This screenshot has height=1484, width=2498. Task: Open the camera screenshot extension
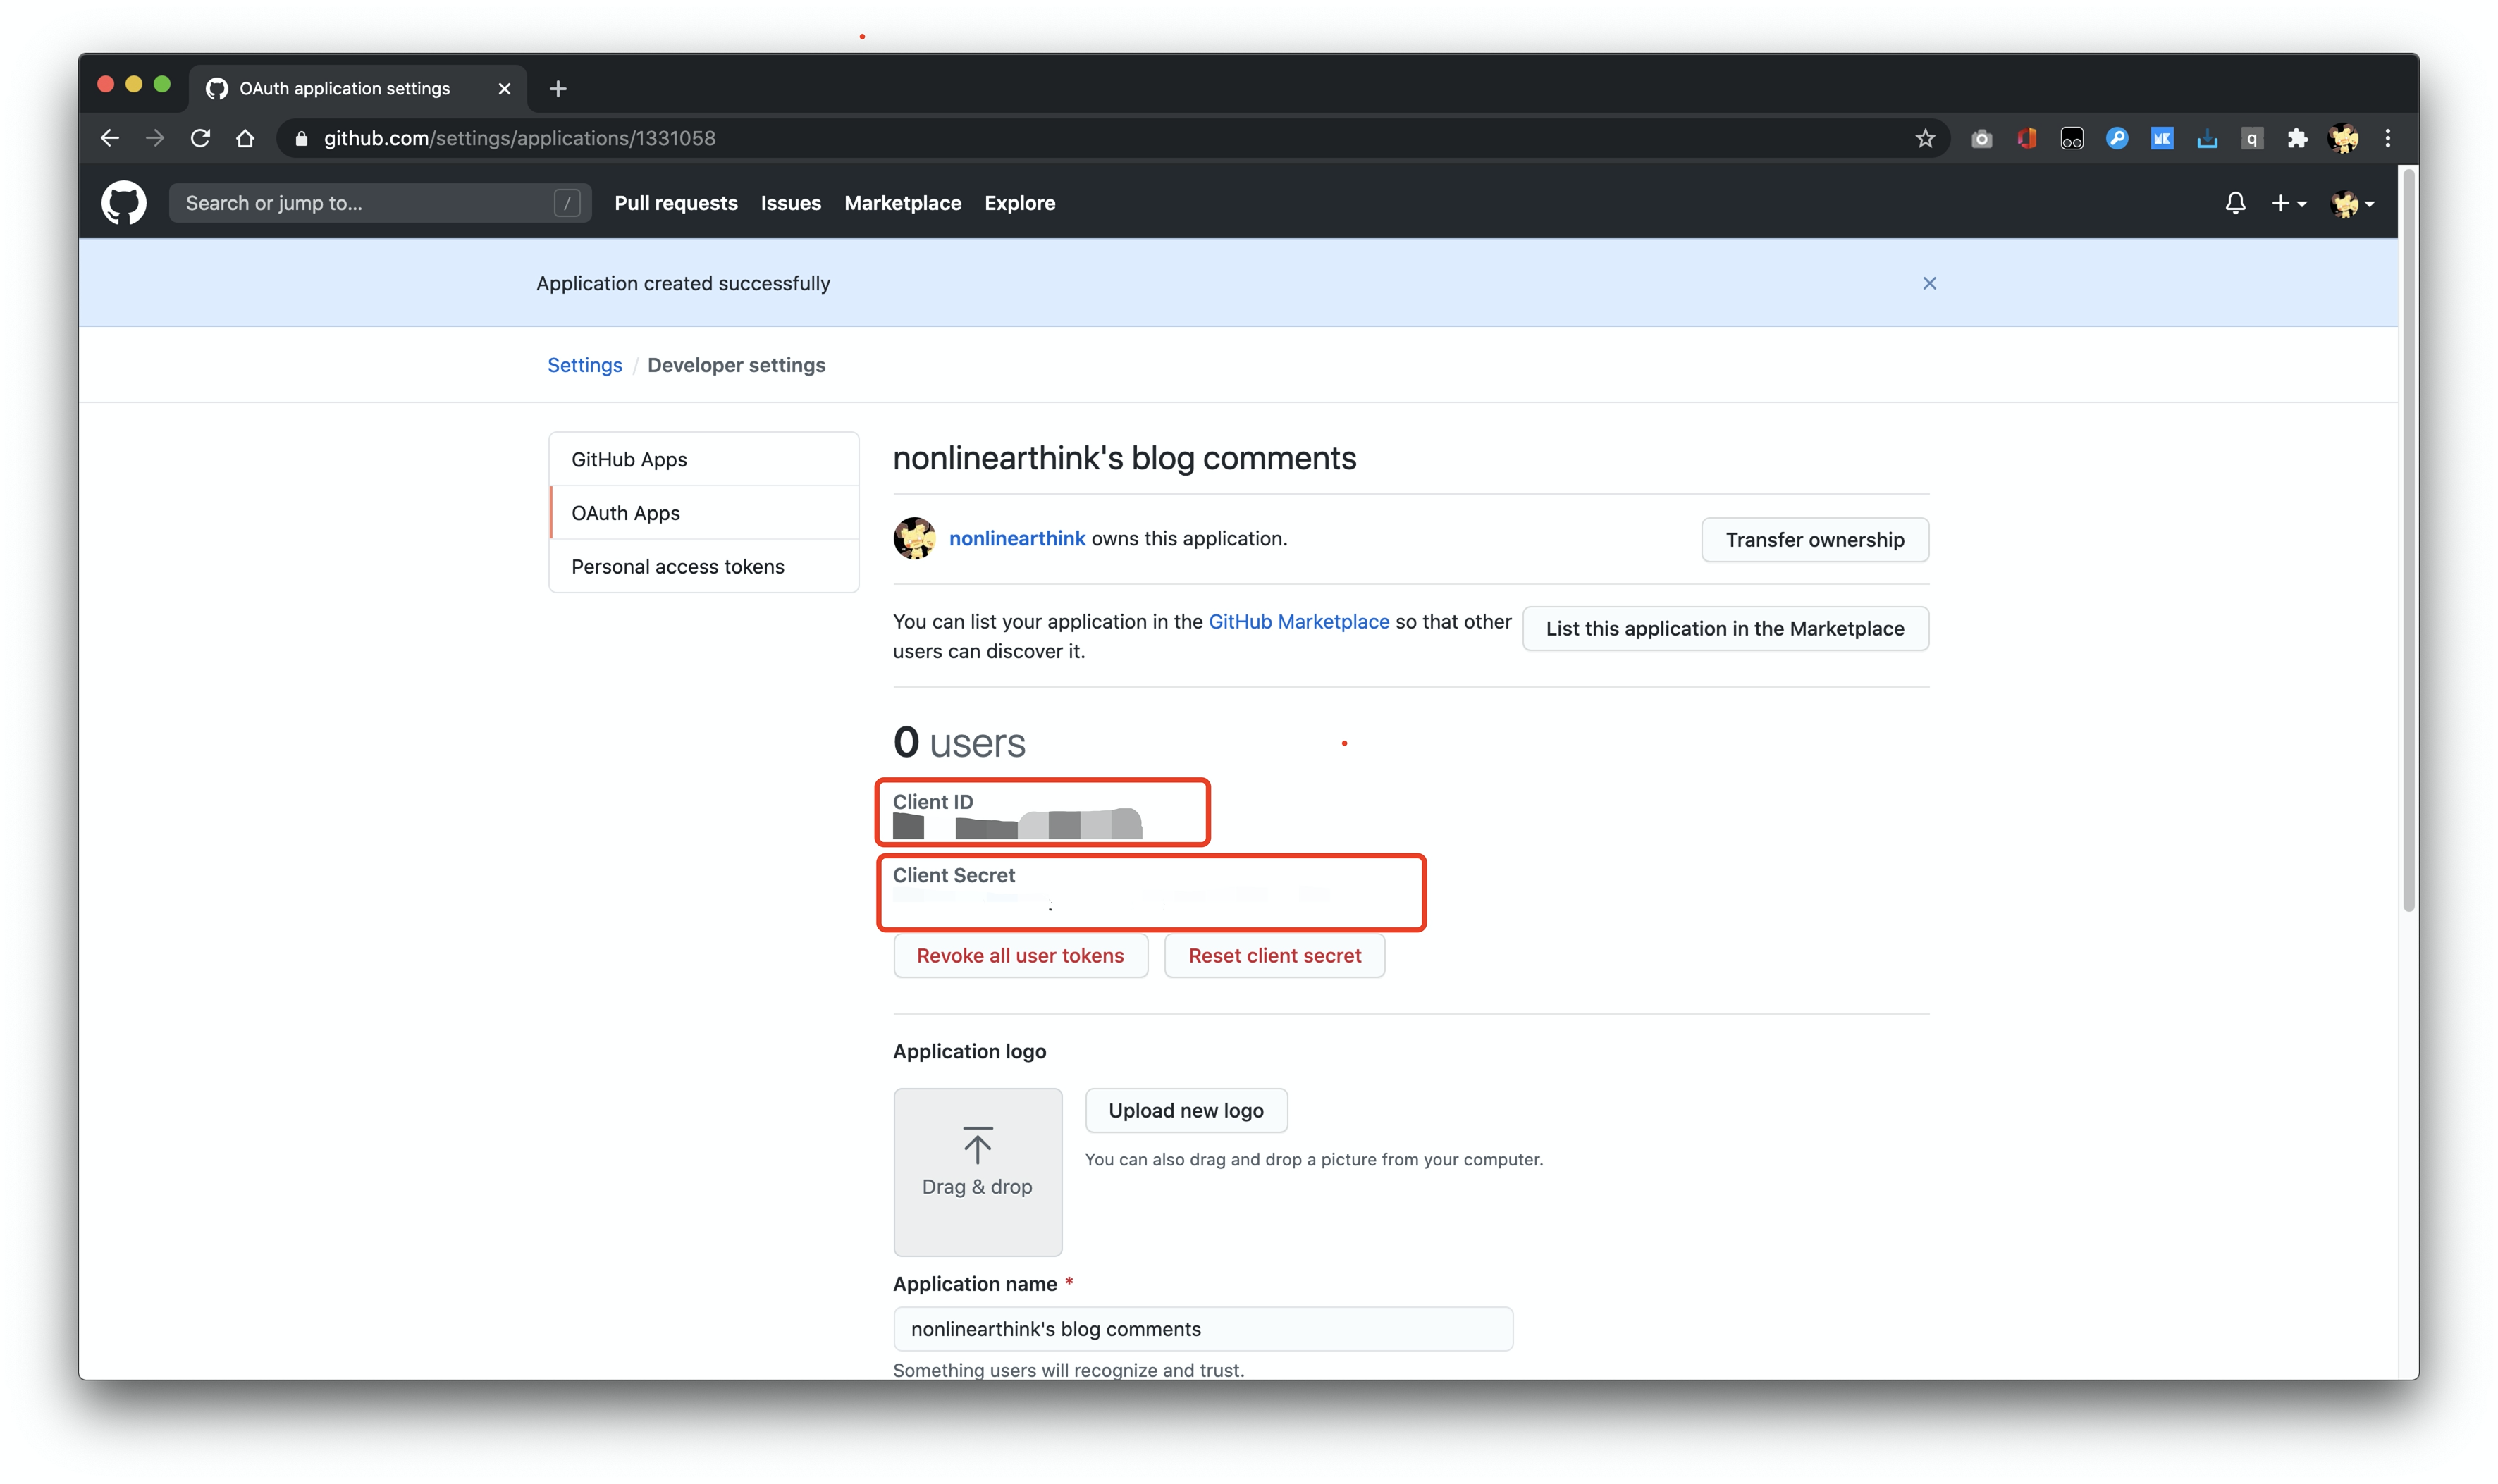point(1981,138)
